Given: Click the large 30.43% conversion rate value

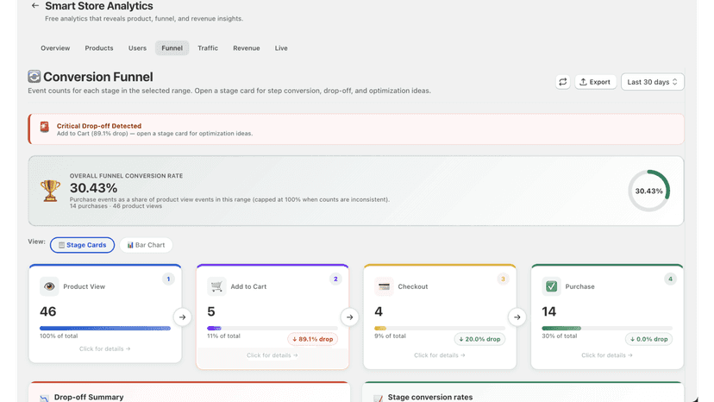Looking at the screenshot, I should coord(93,188).
